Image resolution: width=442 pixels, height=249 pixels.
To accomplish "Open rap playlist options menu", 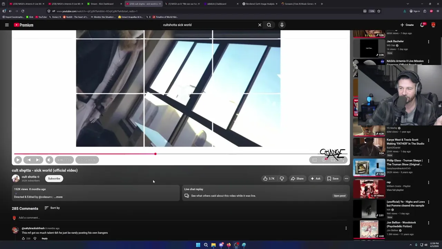I will point(429,183).
